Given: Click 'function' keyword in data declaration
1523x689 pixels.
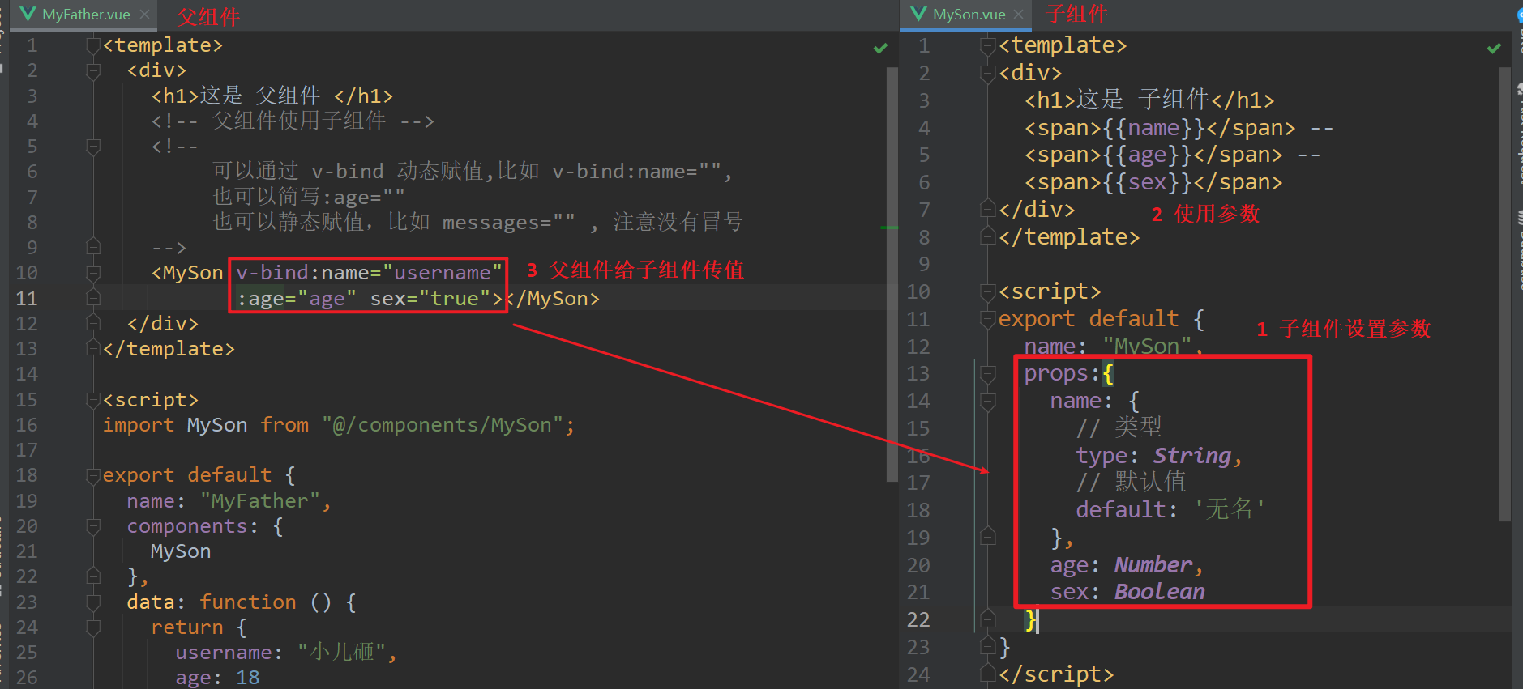Looking at the screenshot, I should point(248,602).
